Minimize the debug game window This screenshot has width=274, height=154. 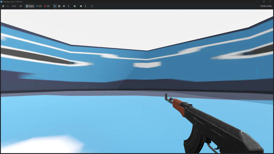[257, 2]
